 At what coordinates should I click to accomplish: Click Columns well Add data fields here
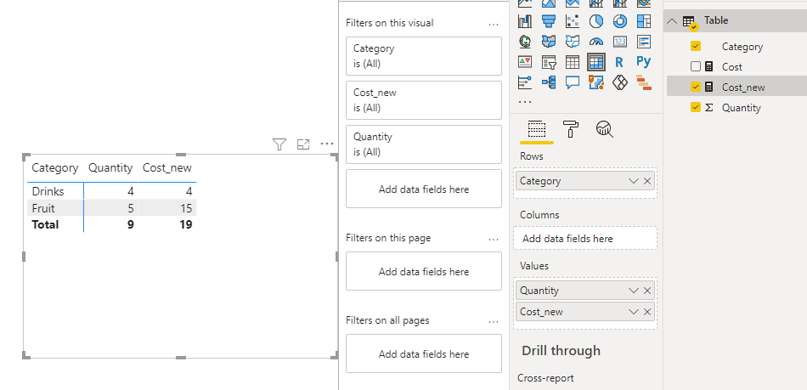tap(585, 239)
